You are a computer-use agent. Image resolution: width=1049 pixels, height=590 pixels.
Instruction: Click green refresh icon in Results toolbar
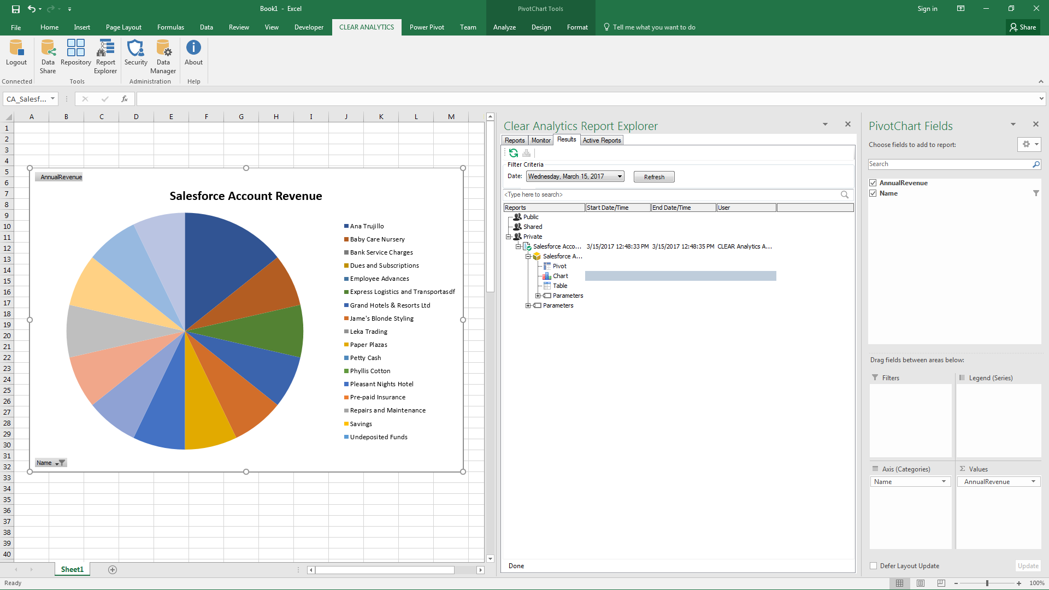point(514,153)
